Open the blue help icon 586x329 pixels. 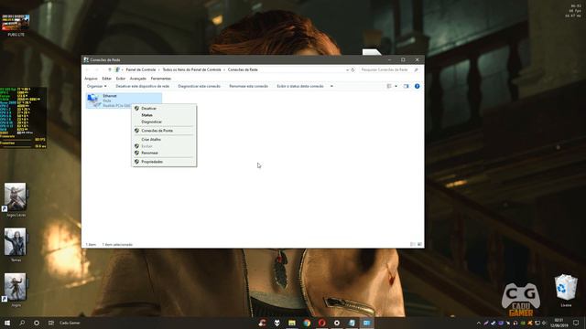[418, 86]
